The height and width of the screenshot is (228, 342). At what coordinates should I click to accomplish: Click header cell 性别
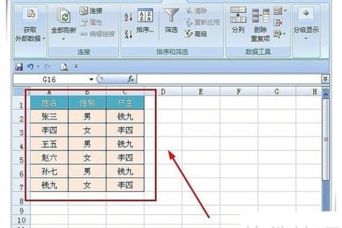pos(87,103)
